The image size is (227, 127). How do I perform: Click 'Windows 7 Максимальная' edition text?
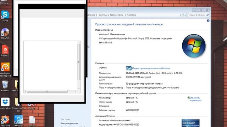(112, 35)
